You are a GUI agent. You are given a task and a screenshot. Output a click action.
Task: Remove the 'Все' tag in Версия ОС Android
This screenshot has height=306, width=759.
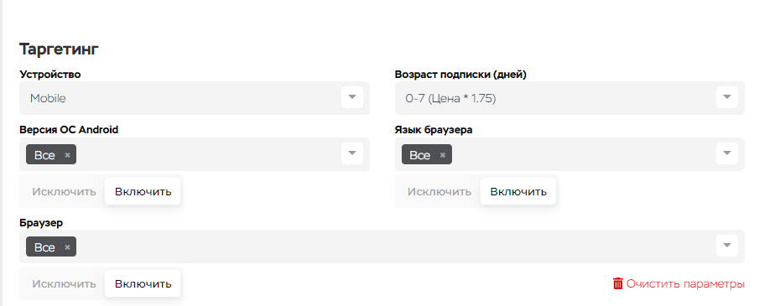pos(67,155)
